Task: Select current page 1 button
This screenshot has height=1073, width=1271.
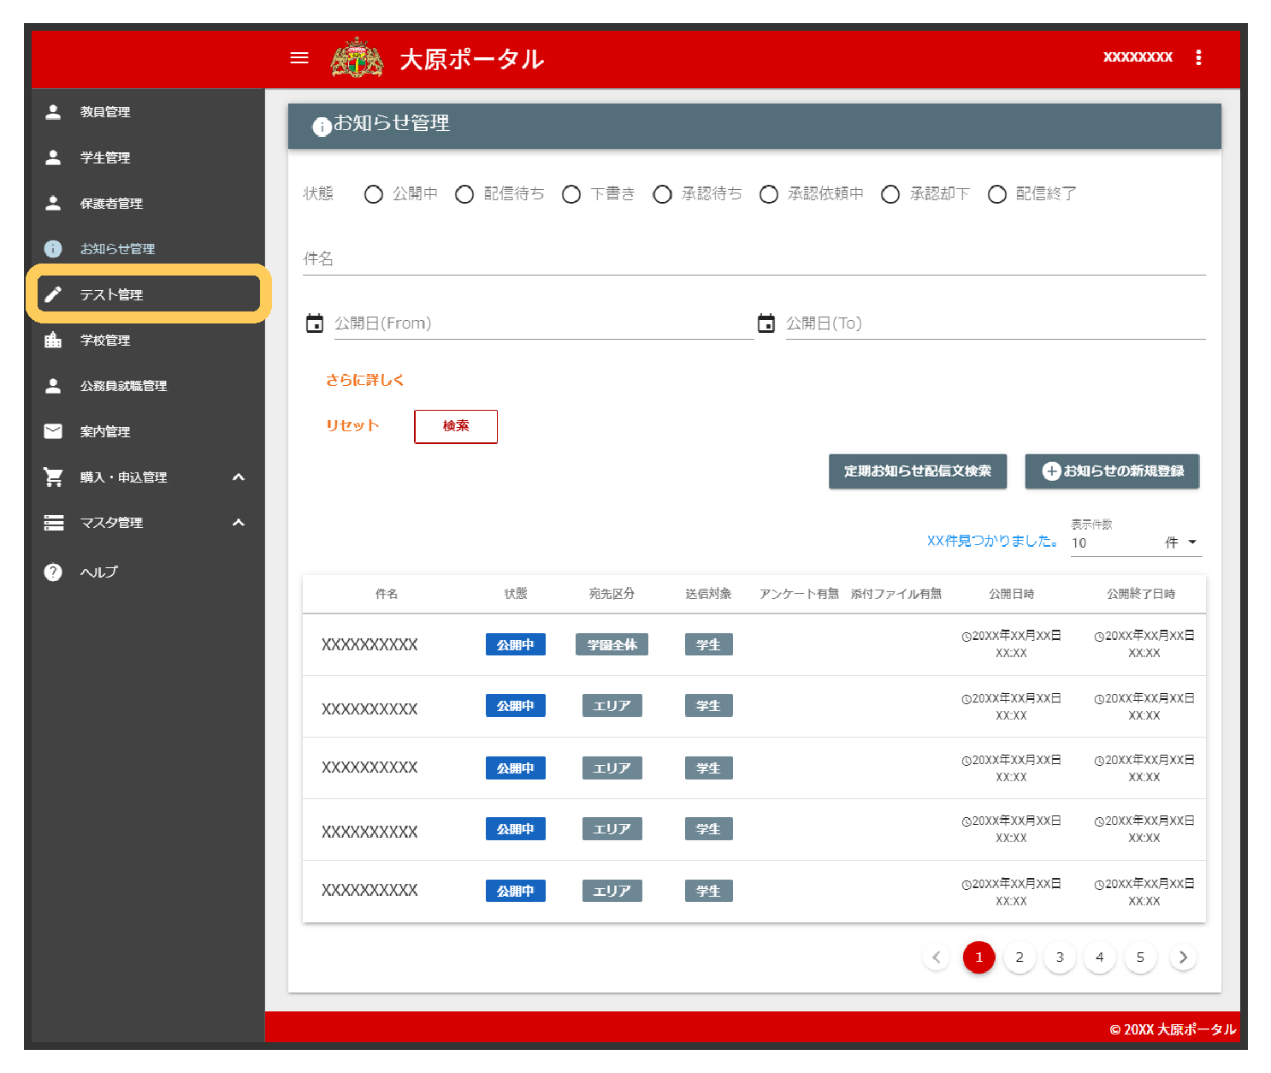Action: [x=979, y=957]
